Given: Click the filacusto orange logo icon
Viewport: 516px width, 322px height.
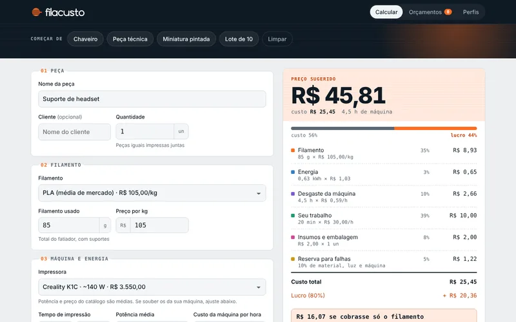Looking at the screenshot, I should [37, 12].
